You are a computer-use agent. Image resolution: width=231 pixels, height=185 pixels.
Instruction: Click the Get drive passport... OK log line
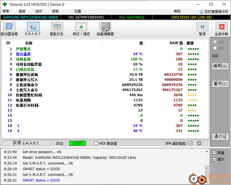coord(42,152)
